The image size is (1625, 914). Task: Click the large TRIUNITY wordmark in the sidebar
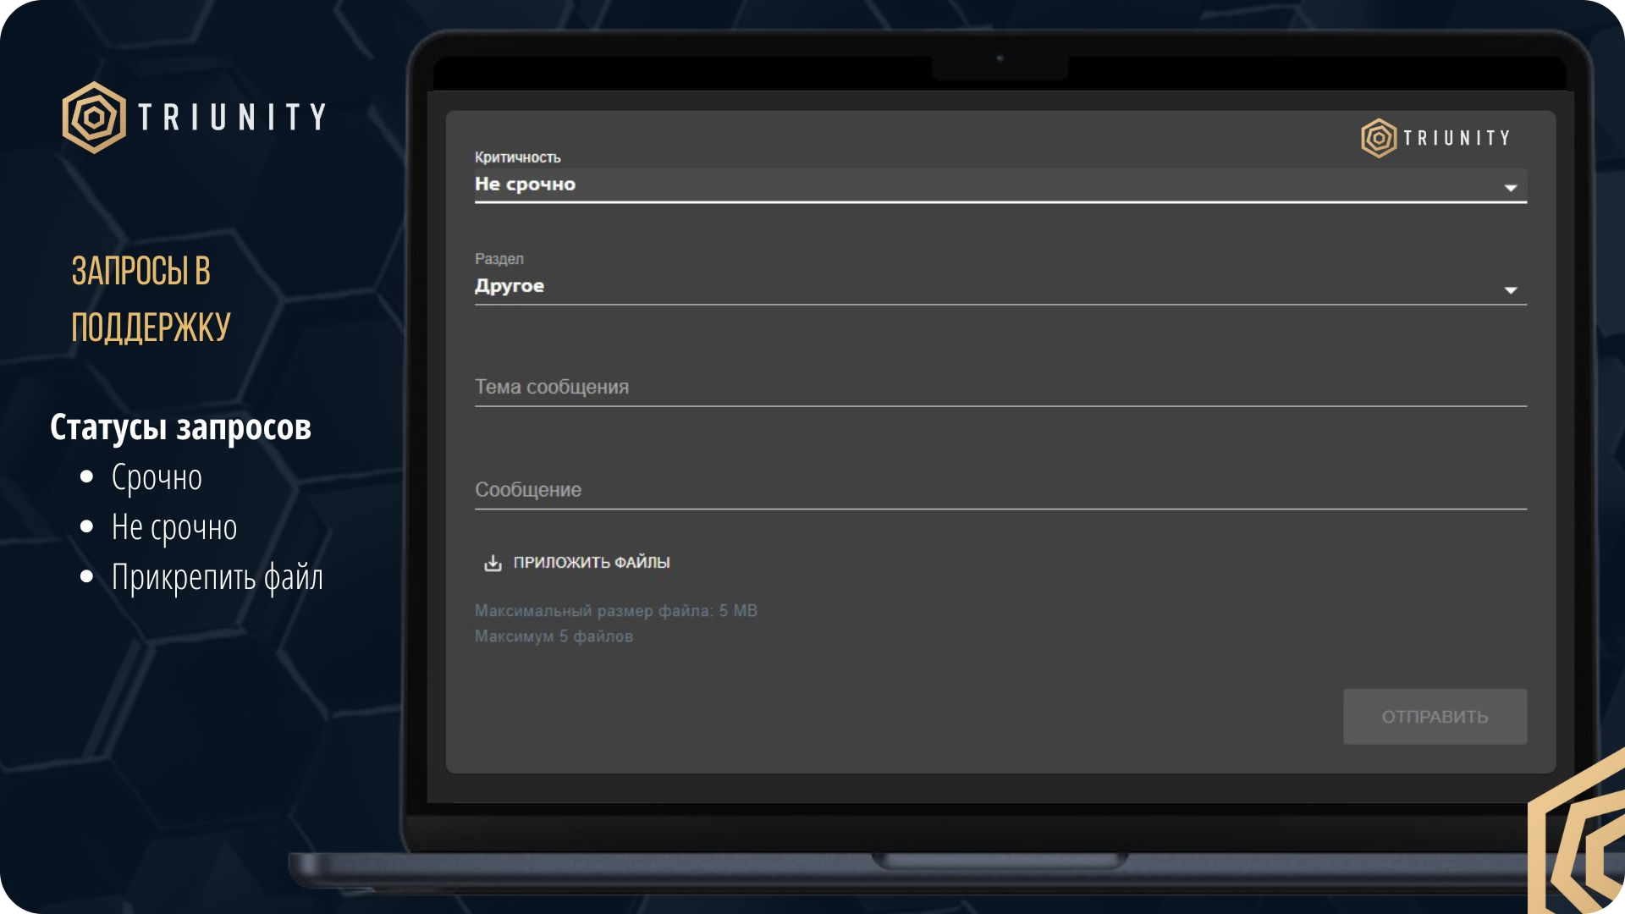(232, 118)
